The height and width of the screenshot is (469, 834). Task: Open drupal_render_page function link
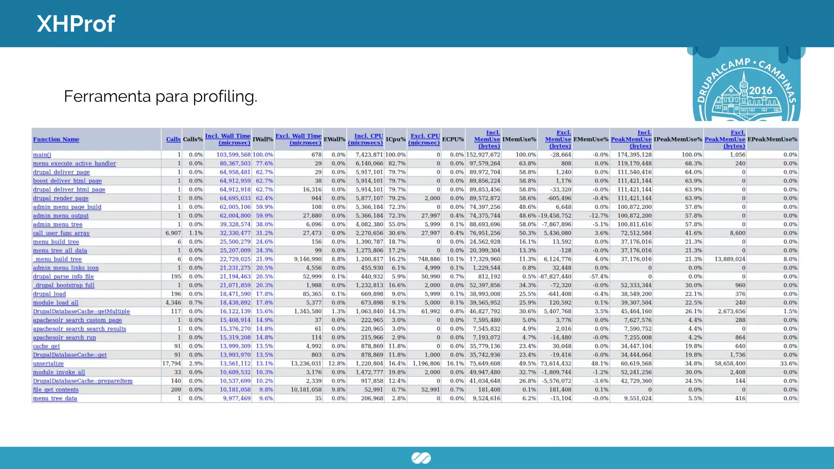(61, 198)
